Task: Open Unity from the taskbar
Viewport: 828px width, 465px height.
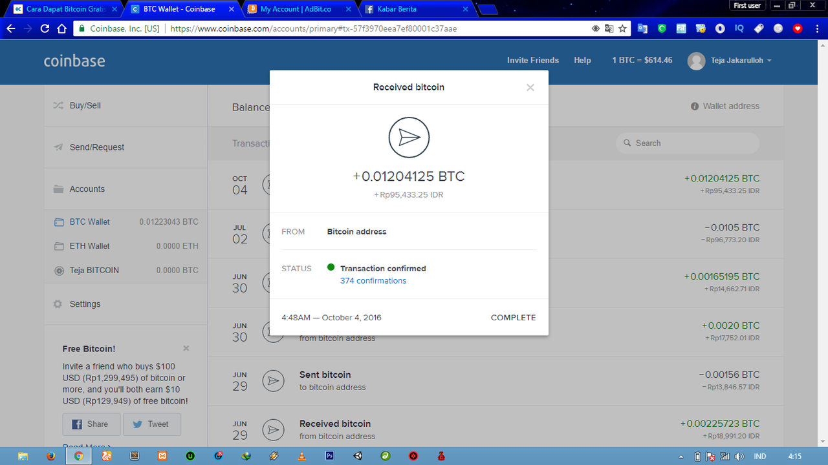Action: pyautogui.click(x=358, y=456)
